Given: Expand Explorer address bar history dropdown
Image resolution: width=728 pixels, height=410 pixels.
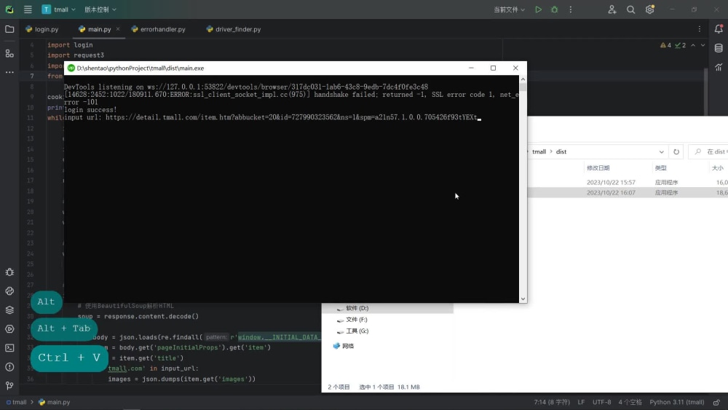Looking at the screenshot, I should click(661, 151).
